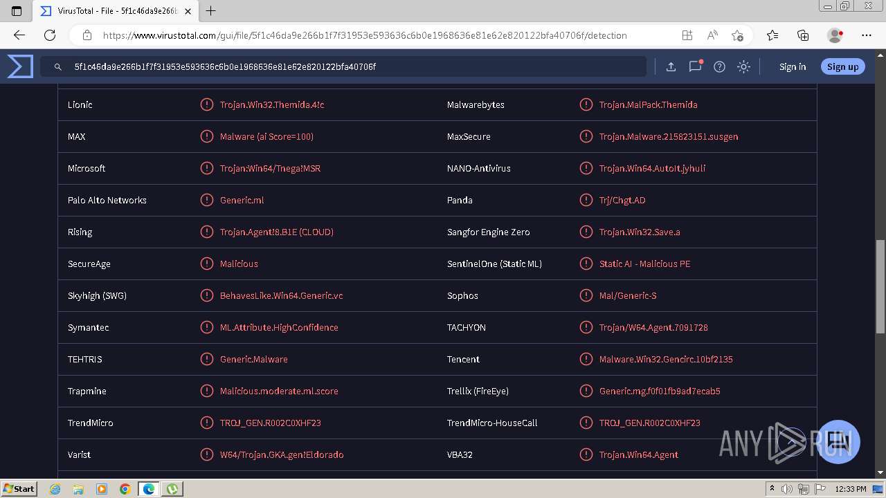Select W64/Trojan.GKA.gen!Eldorado result
The height and width of the screenshot is (498, 886).
coord(282,454)
